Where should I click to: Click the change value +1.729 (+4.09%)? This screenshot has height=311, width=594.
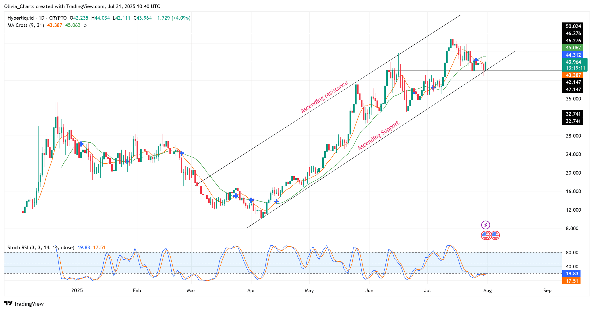click(173, 18)
